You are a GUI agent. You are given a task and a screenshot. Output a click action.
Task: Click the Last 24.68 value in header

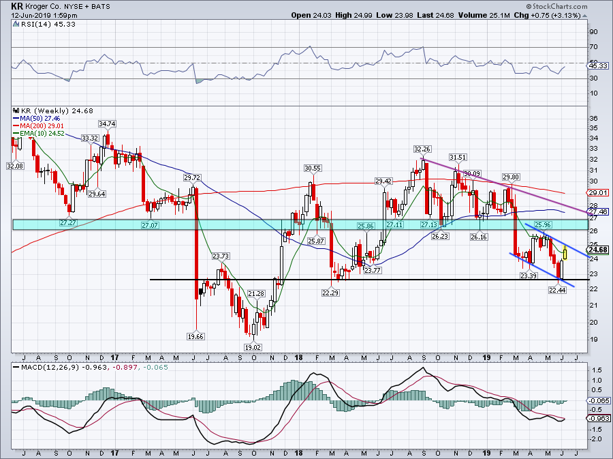point(435,15)
